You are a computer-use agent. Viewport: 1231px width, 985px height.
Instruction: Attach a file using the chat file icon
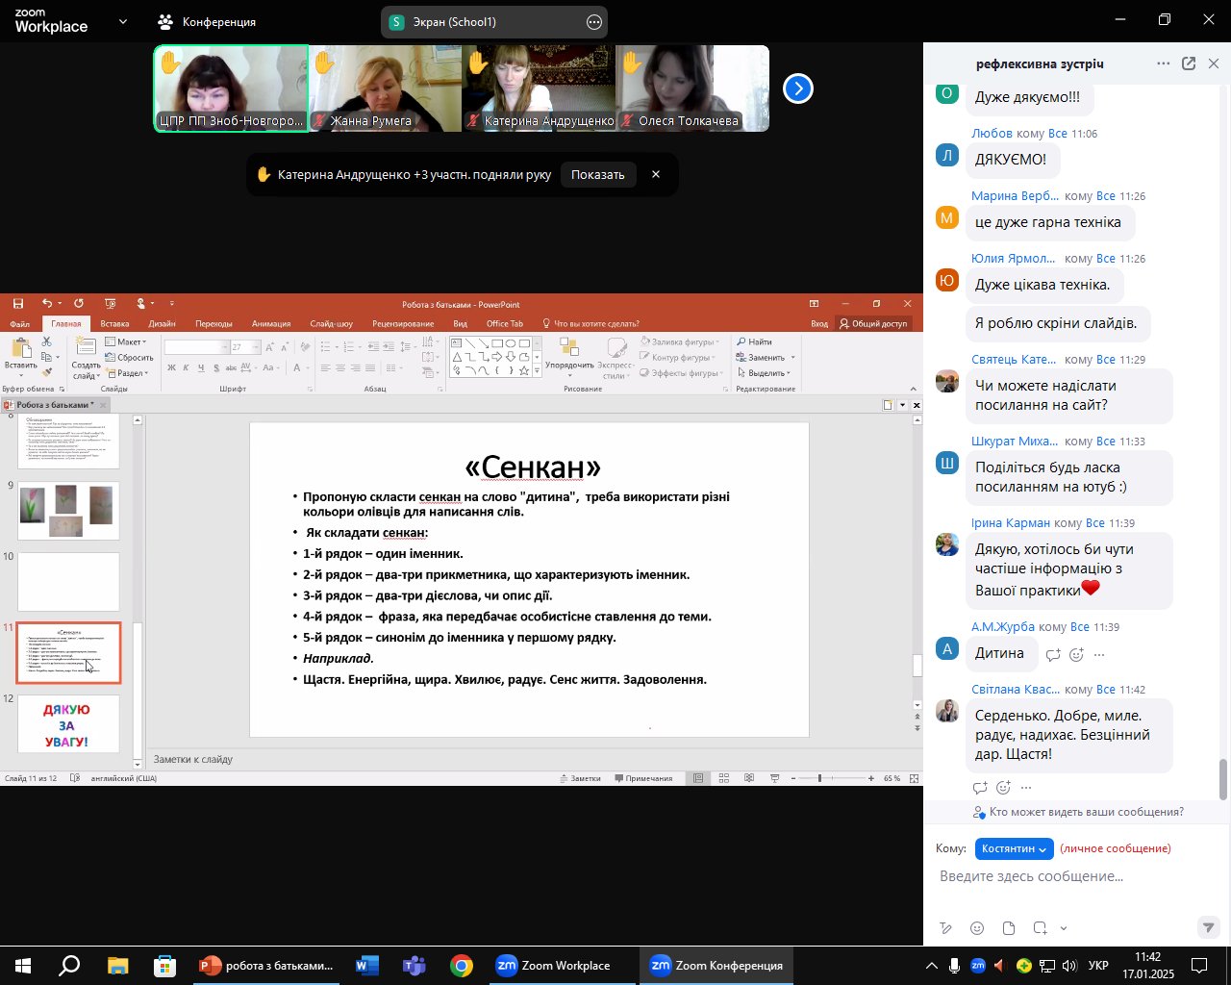(x=1008, y=928)
